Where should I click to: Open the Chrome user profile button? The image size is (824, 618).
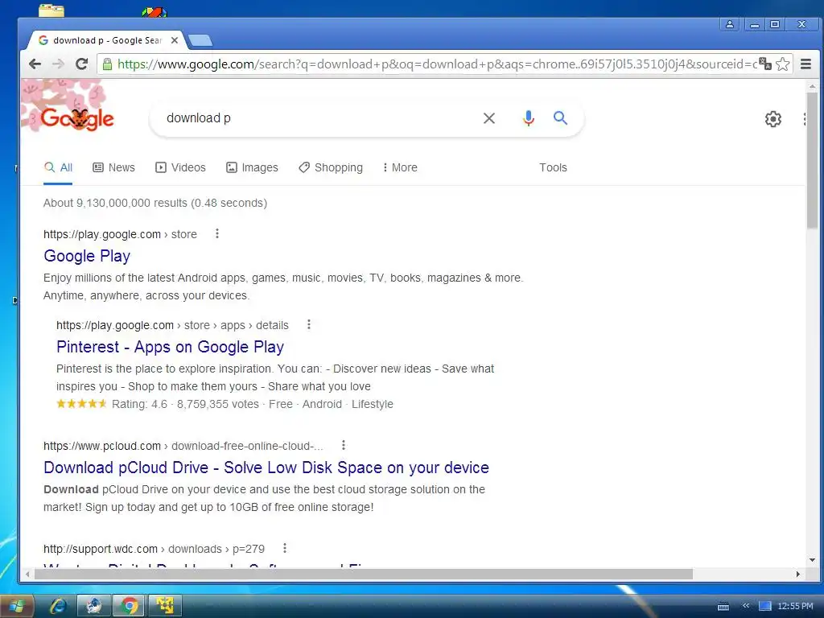point(730,24)
